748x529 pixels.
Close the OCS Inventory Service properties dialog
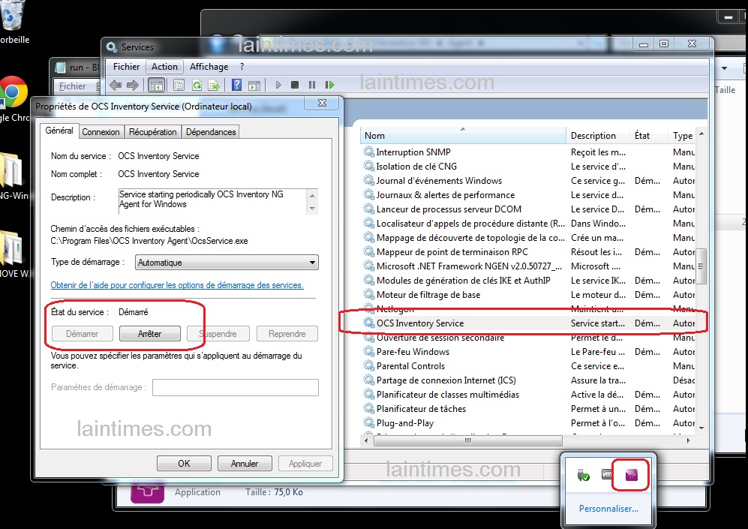[x=323, y=103]
